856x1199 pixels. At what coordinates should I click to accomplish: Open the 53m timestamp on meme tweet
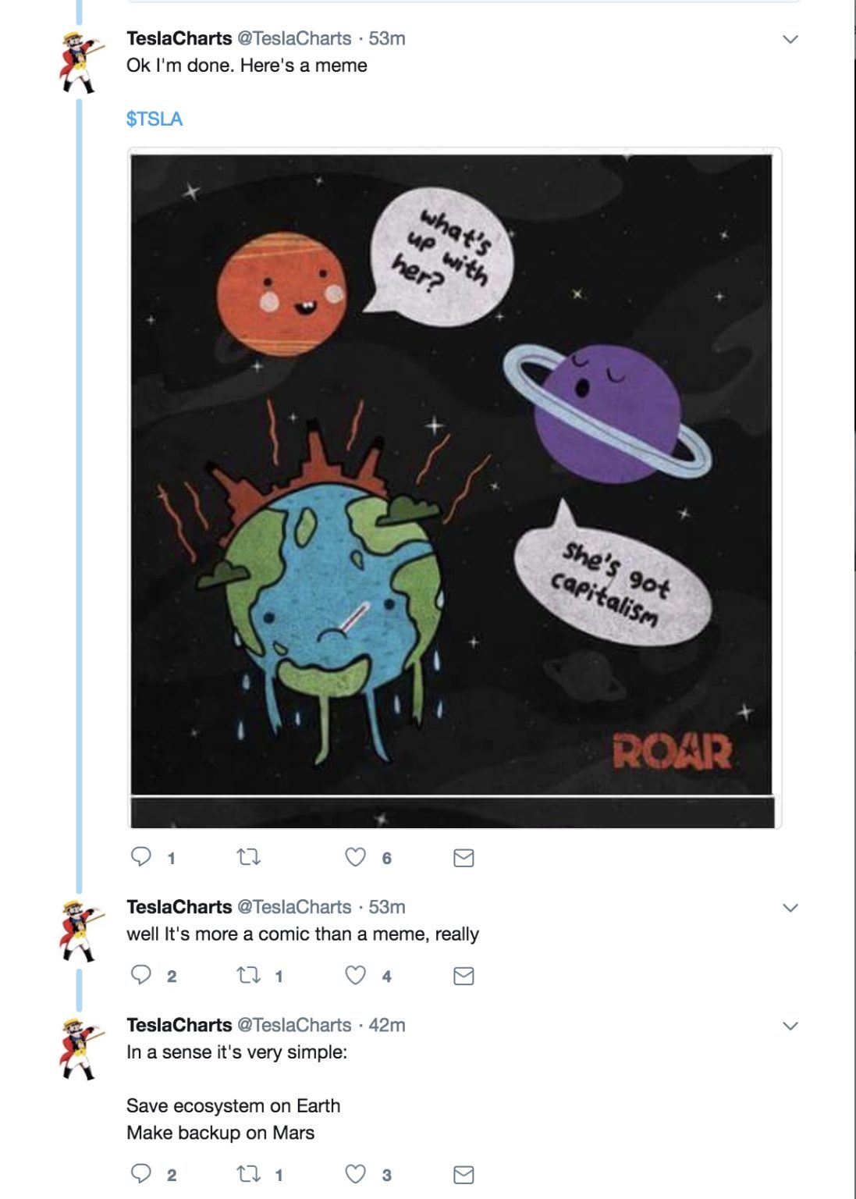[x=387, y=38]
